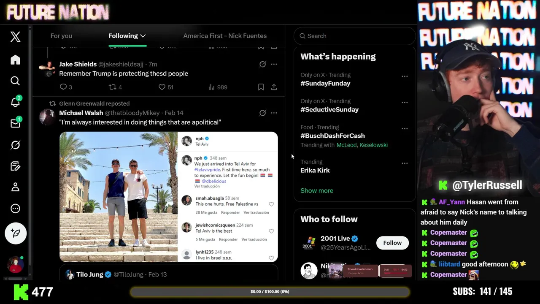Screen dimensions: 540x304
Task: Share the Jake Shields post
Action: point(274,87)
